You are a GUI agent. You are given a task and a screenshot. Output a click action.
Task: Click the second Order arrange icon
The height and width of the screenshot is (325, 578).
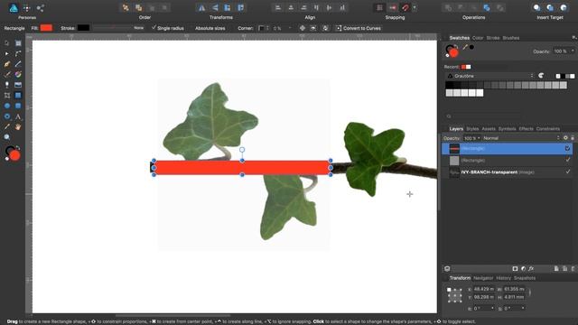click(x=138, y=7)
